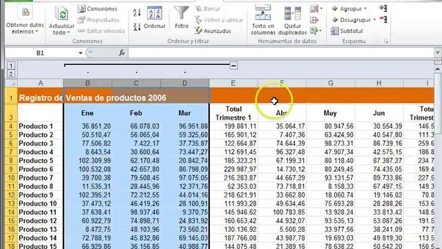Click the what-if analysis icon
Screen dimensions: 442x249
point(314,30)
